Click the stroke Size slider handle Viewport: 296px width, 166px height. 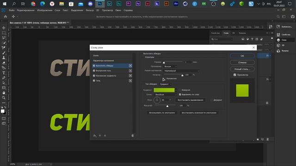click(164, 62)
